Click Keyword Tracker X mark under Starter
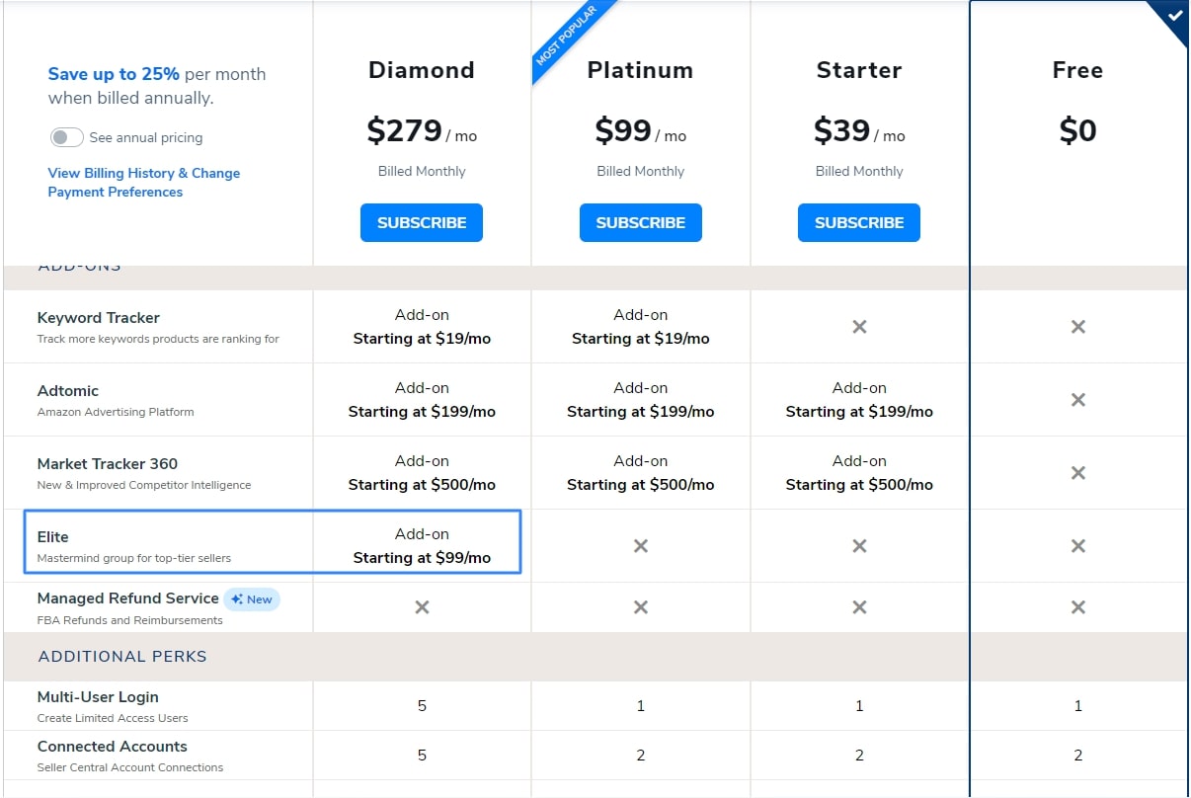The height and width of the screenshot is (798, 1191). click(x=859, y=327)
